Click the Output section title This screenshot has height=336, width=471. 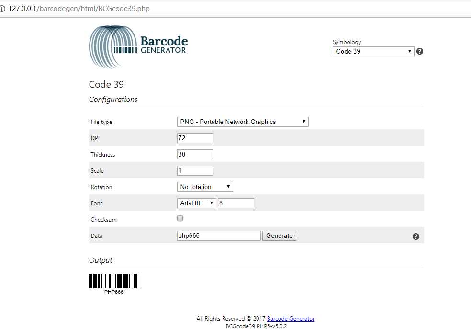click(x=101, y=260)
